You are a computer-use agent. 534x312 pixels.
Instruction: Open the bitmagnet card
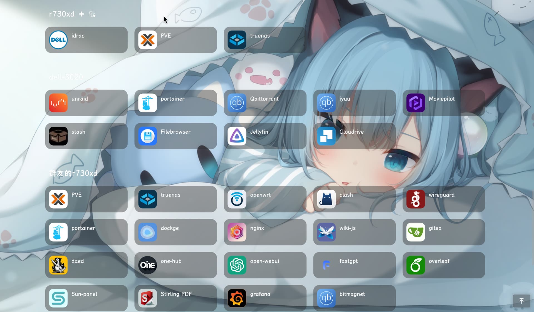354,298
